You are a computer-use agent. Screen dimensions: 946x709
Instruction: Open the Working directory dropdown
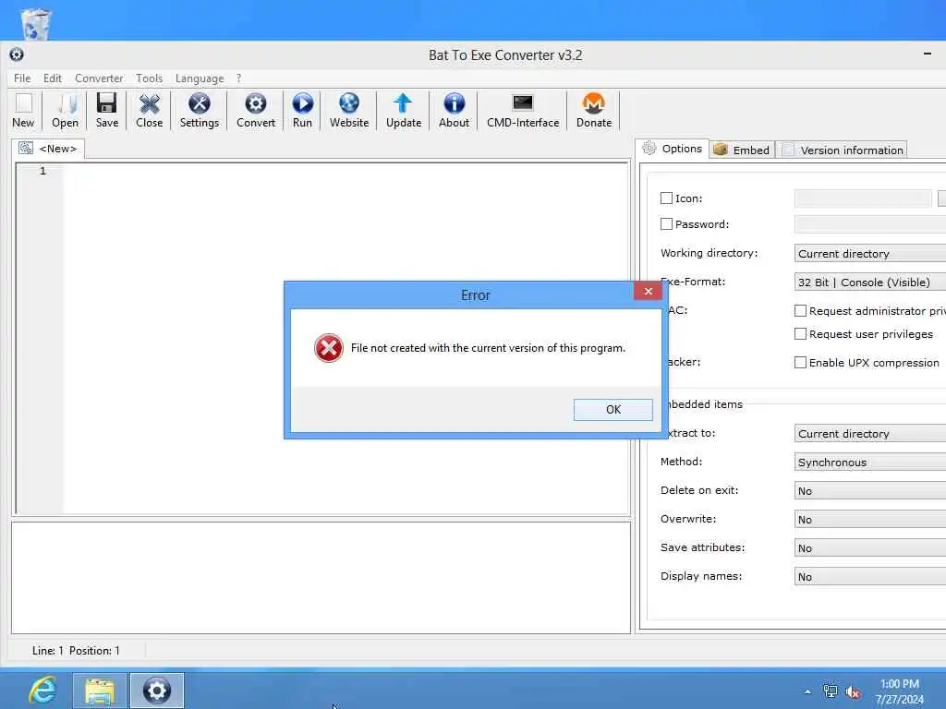click(x=870, y=254)
